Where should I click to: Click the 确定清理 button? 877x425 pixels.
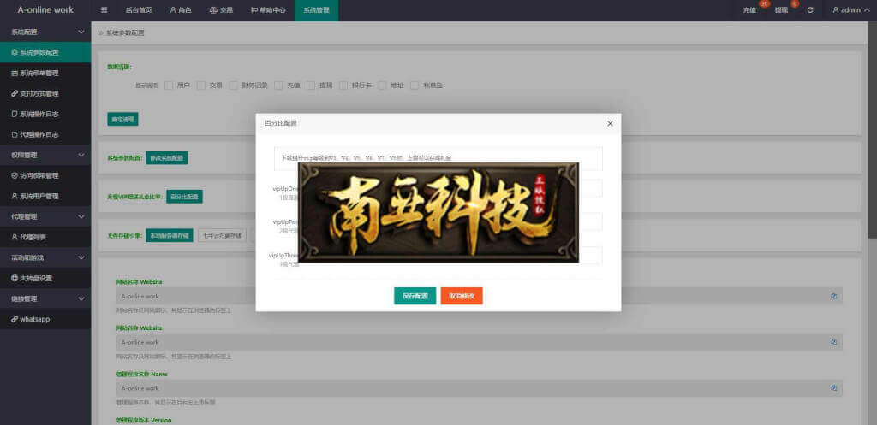point(122,119)
